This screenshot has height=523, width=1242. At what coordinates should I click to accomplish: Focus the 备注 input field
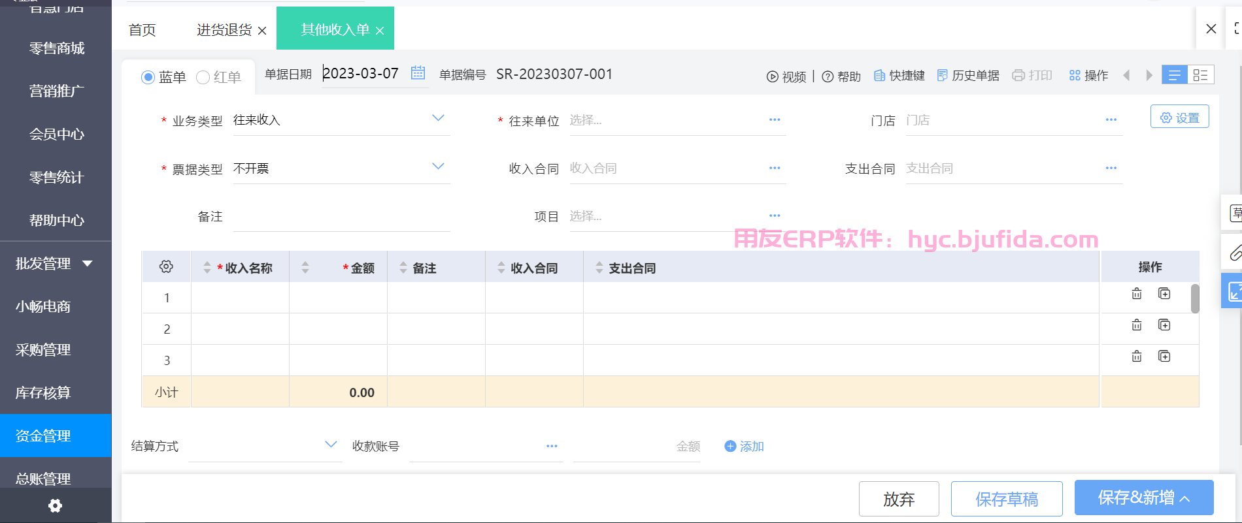click(341, 217)
